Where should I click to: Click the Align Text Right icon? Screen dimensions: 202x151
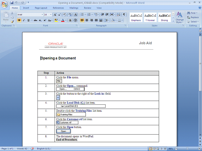92,20
